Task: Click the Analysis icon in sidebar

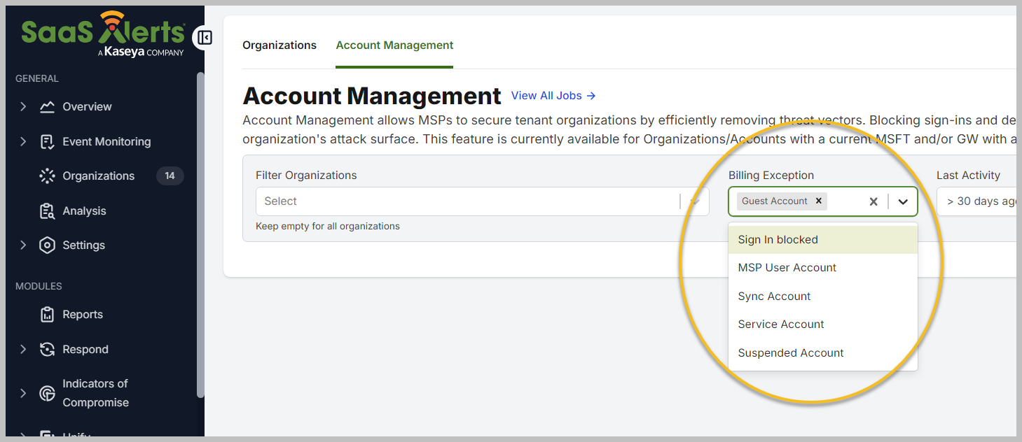Action: tap(47, 211)
